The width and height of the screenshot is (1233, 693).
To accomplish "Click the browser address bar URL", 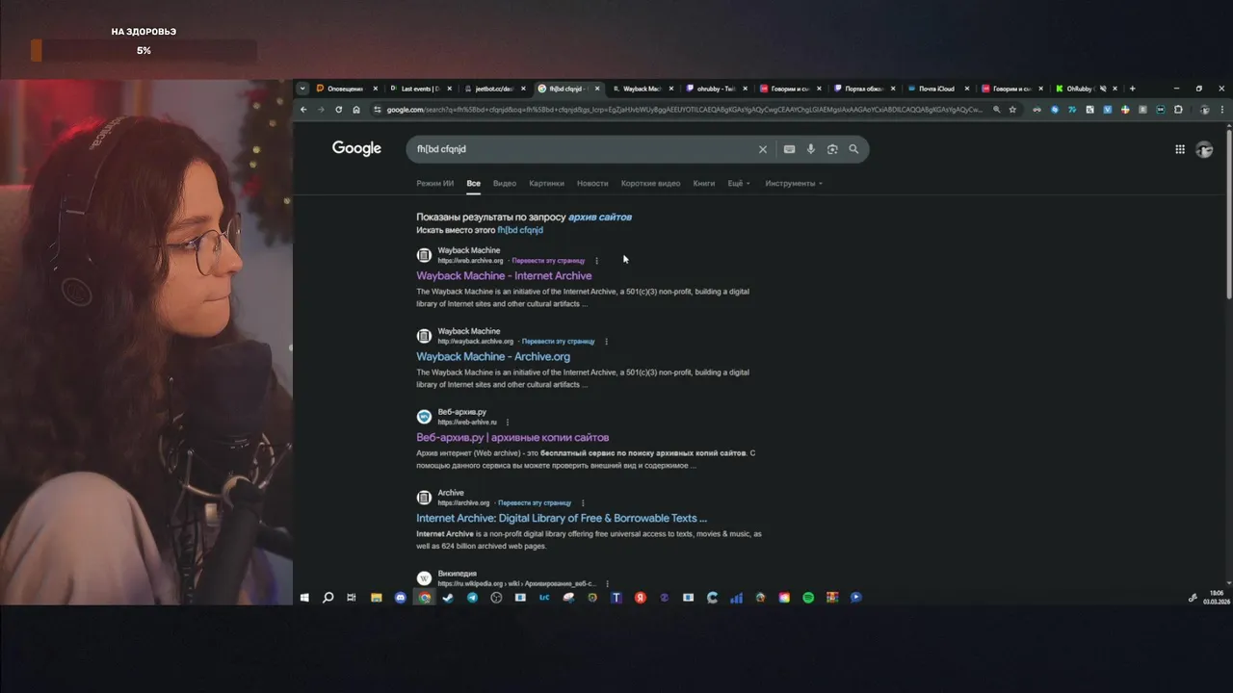I will 684,110.
